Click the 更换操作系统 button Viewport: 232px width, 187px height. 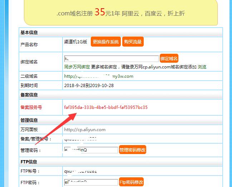click(106, 42)
